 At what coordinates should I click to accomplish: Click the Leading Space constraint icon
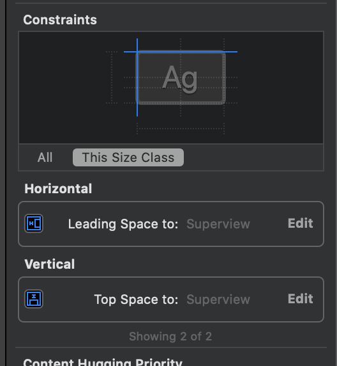(x=34, y=223)
